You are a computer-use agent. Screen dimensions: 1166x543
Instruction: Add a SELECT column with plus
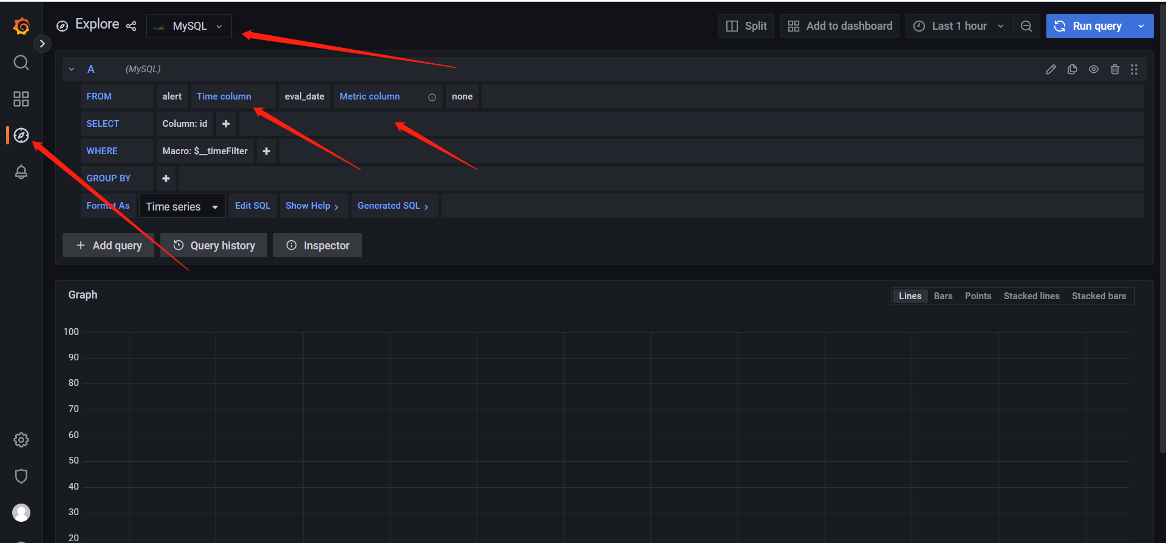[226, 124]
